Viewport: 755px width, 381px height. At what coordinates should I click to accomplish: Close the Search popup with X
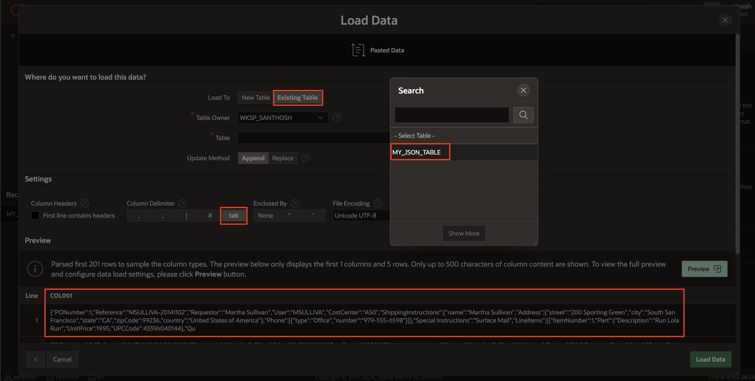click(x=523, y=90)
